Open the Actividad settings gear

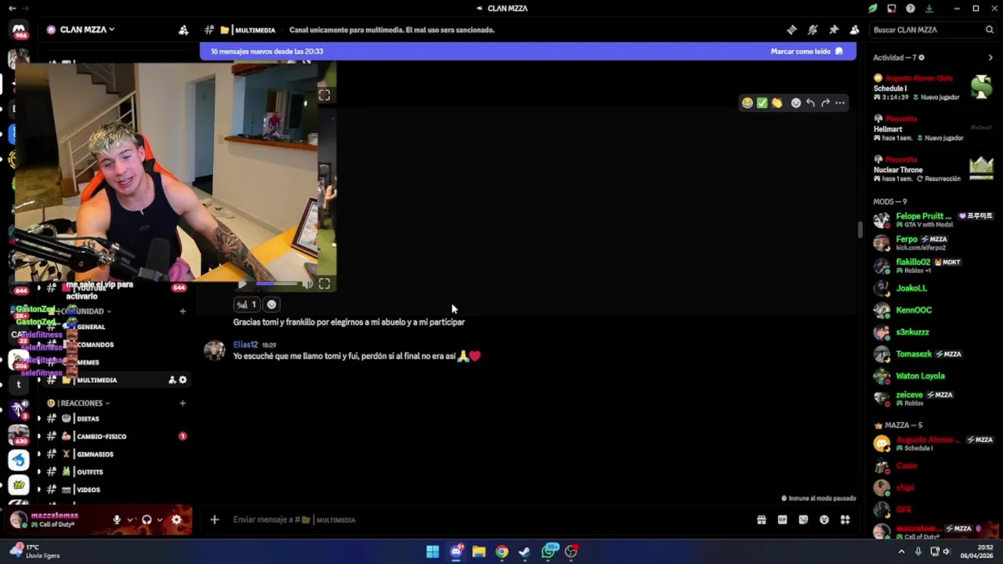pos(922,57)
